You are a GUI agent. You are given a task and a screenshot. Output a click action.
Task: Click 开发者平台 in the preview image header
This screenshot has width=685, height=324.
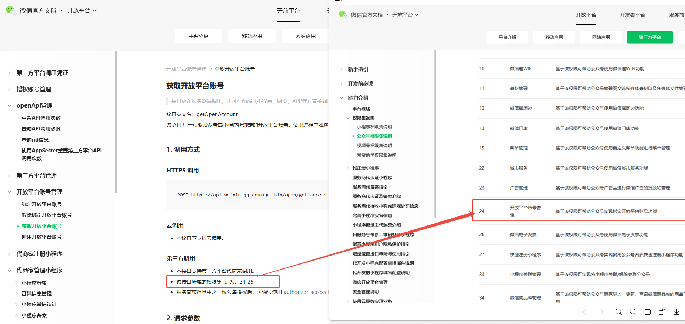633,15
